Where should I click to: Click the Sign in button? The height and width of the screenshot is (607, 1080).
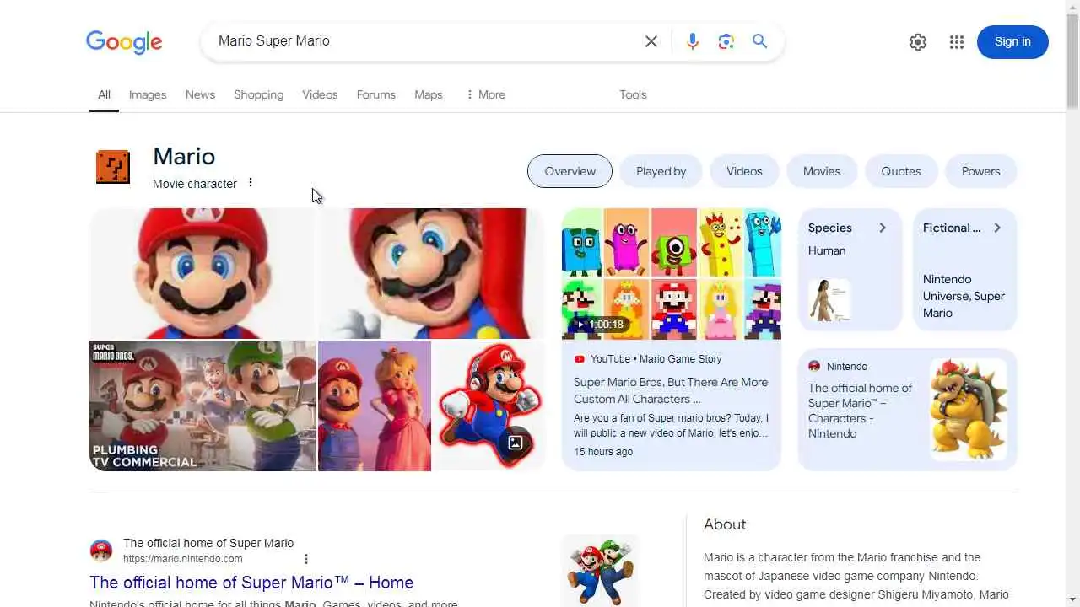[x=1012, y=42]
